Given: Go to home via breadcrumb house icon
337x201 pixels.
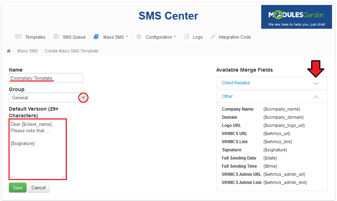Looking at the screenshot, I should [x=9, y=51].
